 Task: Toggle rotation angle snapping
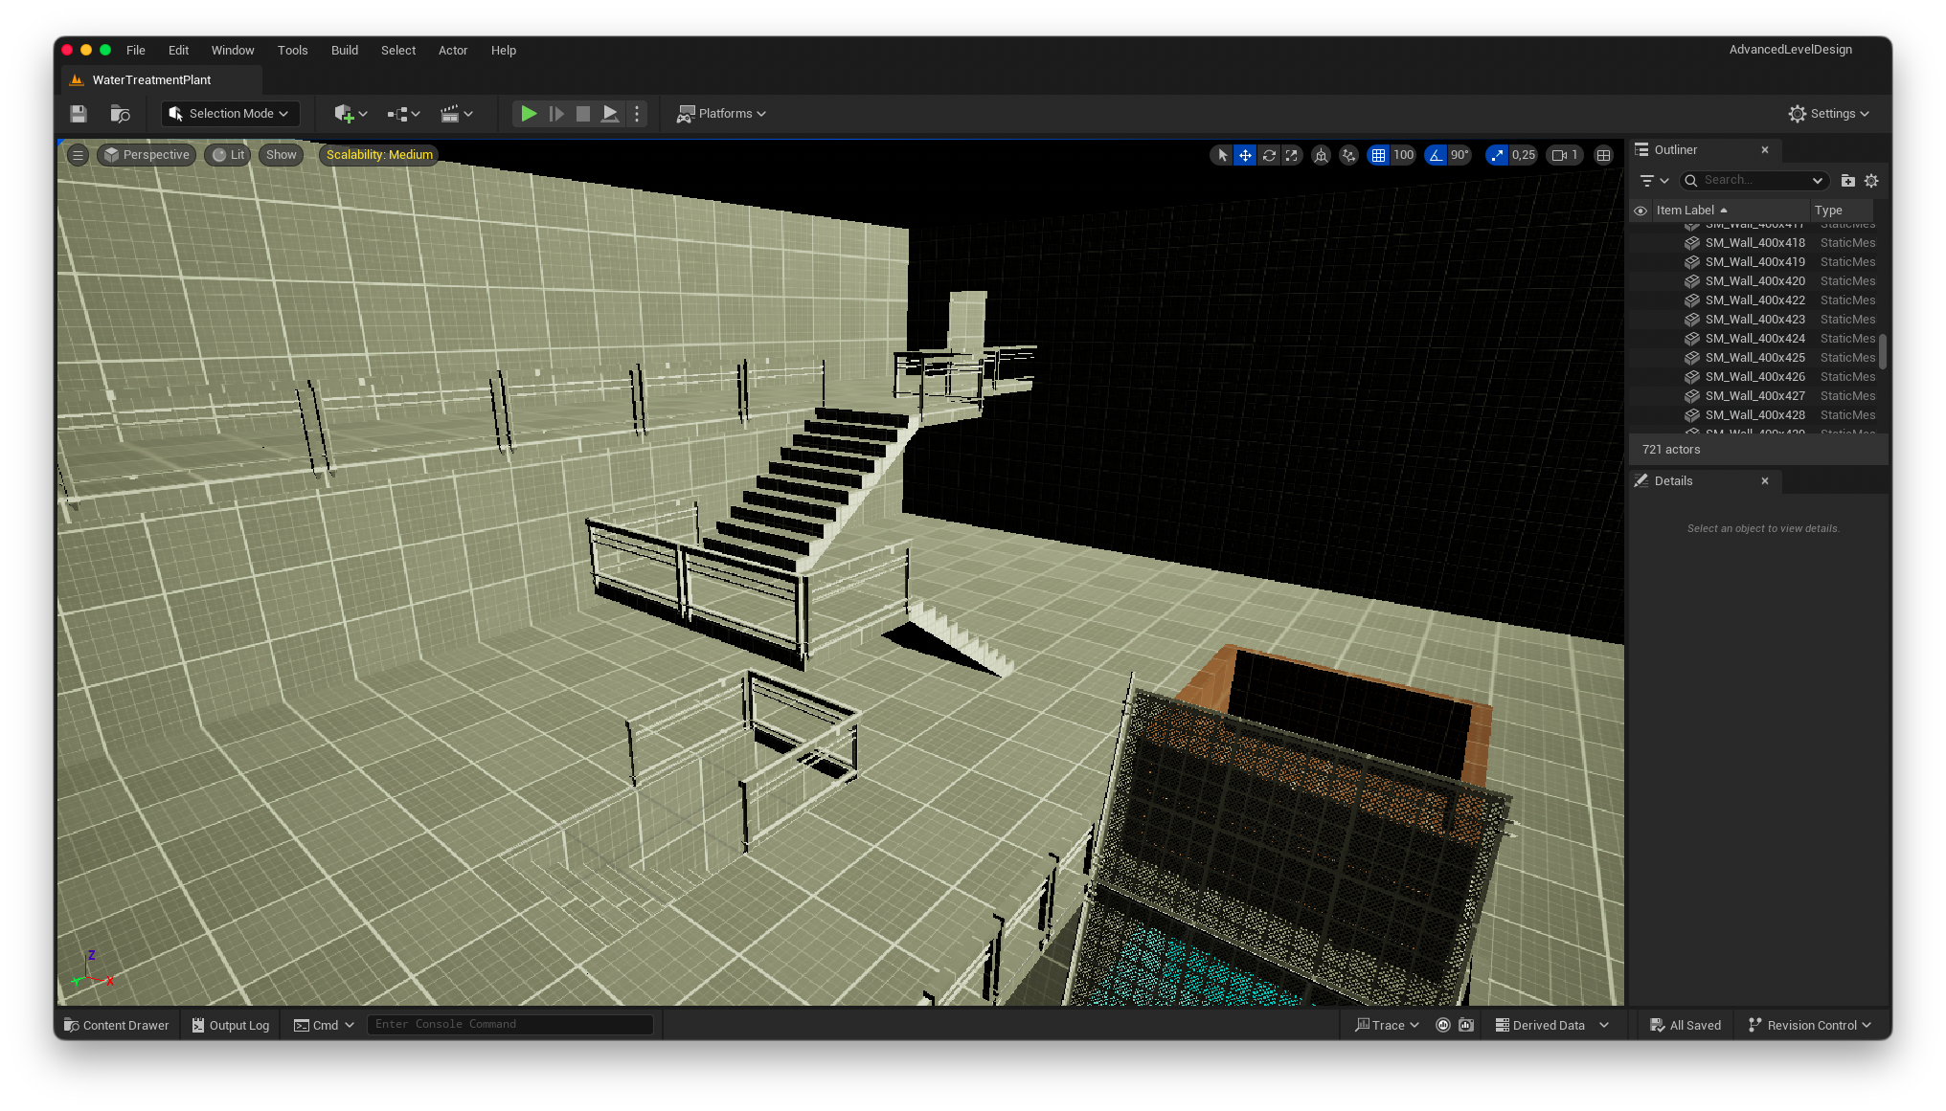coord(1436,155)
